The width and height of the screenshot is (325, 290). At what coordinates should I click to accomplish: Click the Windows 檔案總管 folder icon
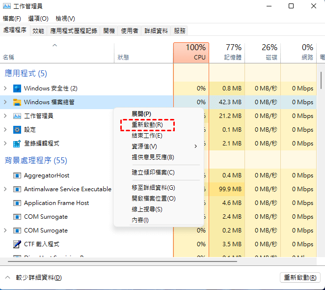click(x=17, y=102)
